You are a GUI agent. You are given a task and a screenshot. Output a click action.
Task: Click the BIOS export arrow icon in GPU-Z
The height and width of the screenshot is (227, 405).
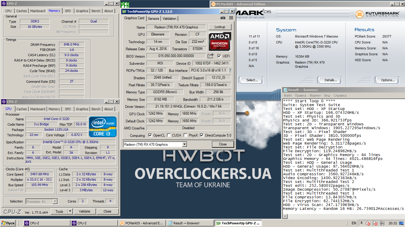tap(211, 56)
